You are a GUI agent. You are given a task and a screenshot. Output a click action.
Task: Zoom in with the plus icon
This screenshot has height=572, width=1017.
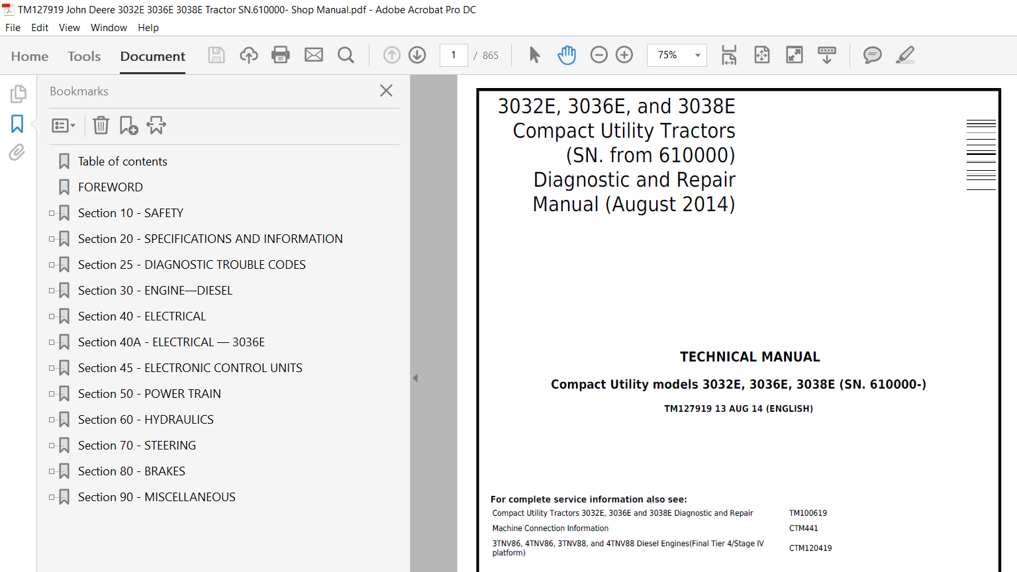[x=624, y=55]
